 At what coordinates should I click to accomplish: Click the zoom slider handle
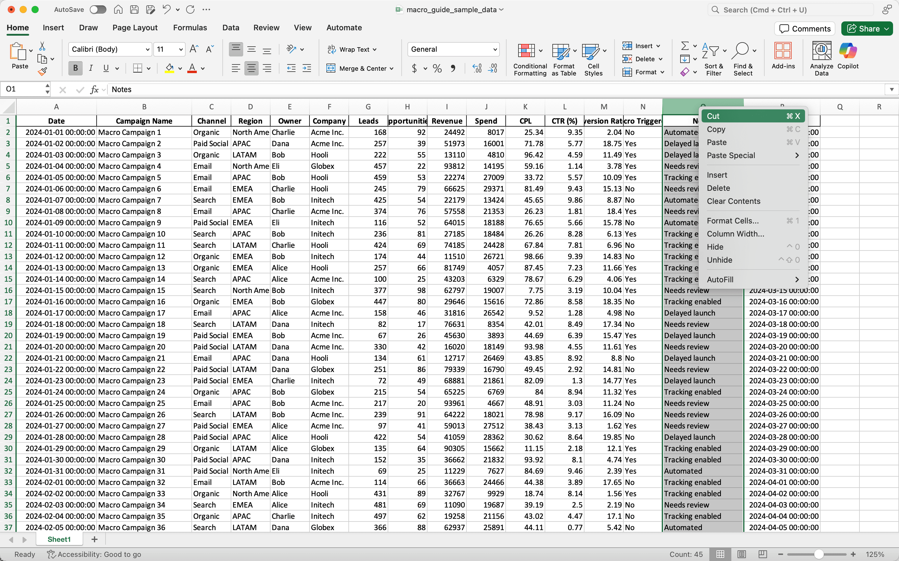[x=819, y=554]
